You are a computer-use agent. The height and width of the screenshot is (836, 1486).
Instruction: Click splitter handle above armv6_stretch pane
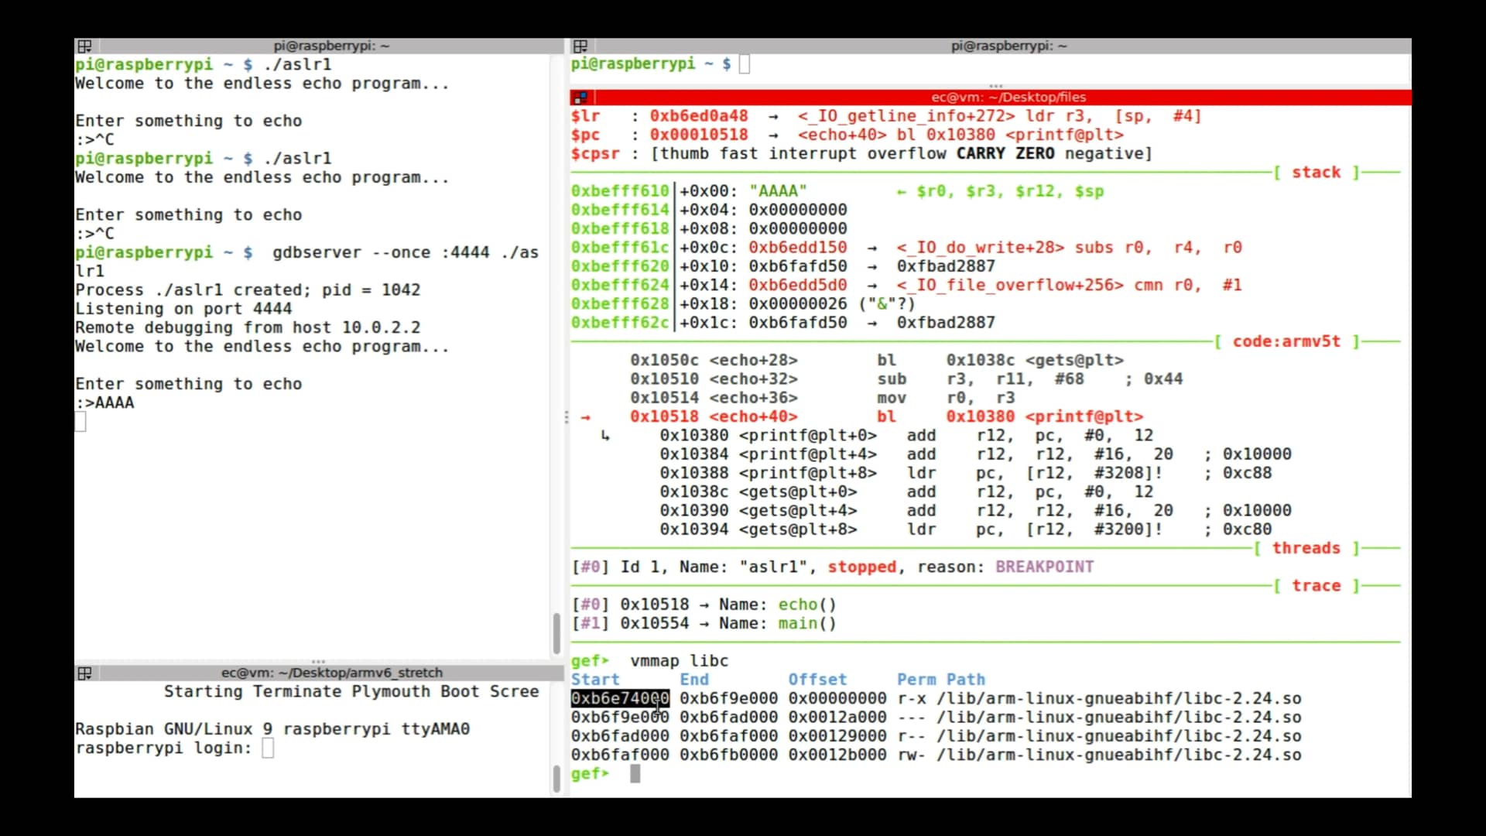point(318,662)
